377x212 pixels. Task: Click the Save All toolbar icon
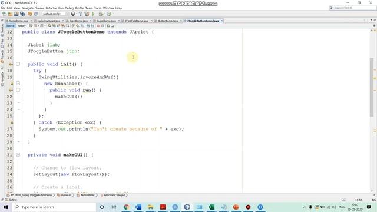(x=22, y=14)
